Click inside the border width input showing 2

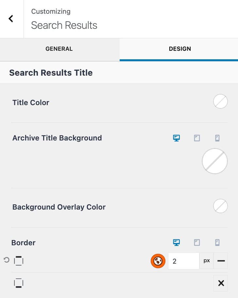tap(183, 261)
